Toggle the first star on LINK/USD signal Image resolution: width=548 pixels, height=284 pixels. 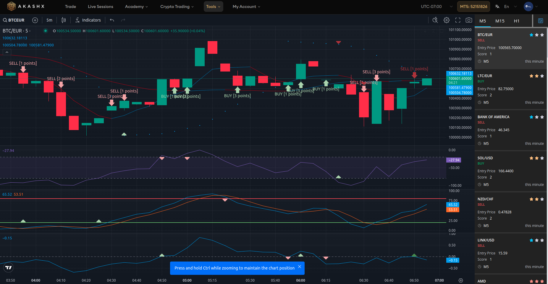(531, 240)
